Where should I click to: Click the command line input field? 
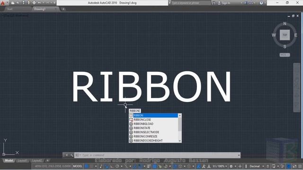click(x=157, y=155)
